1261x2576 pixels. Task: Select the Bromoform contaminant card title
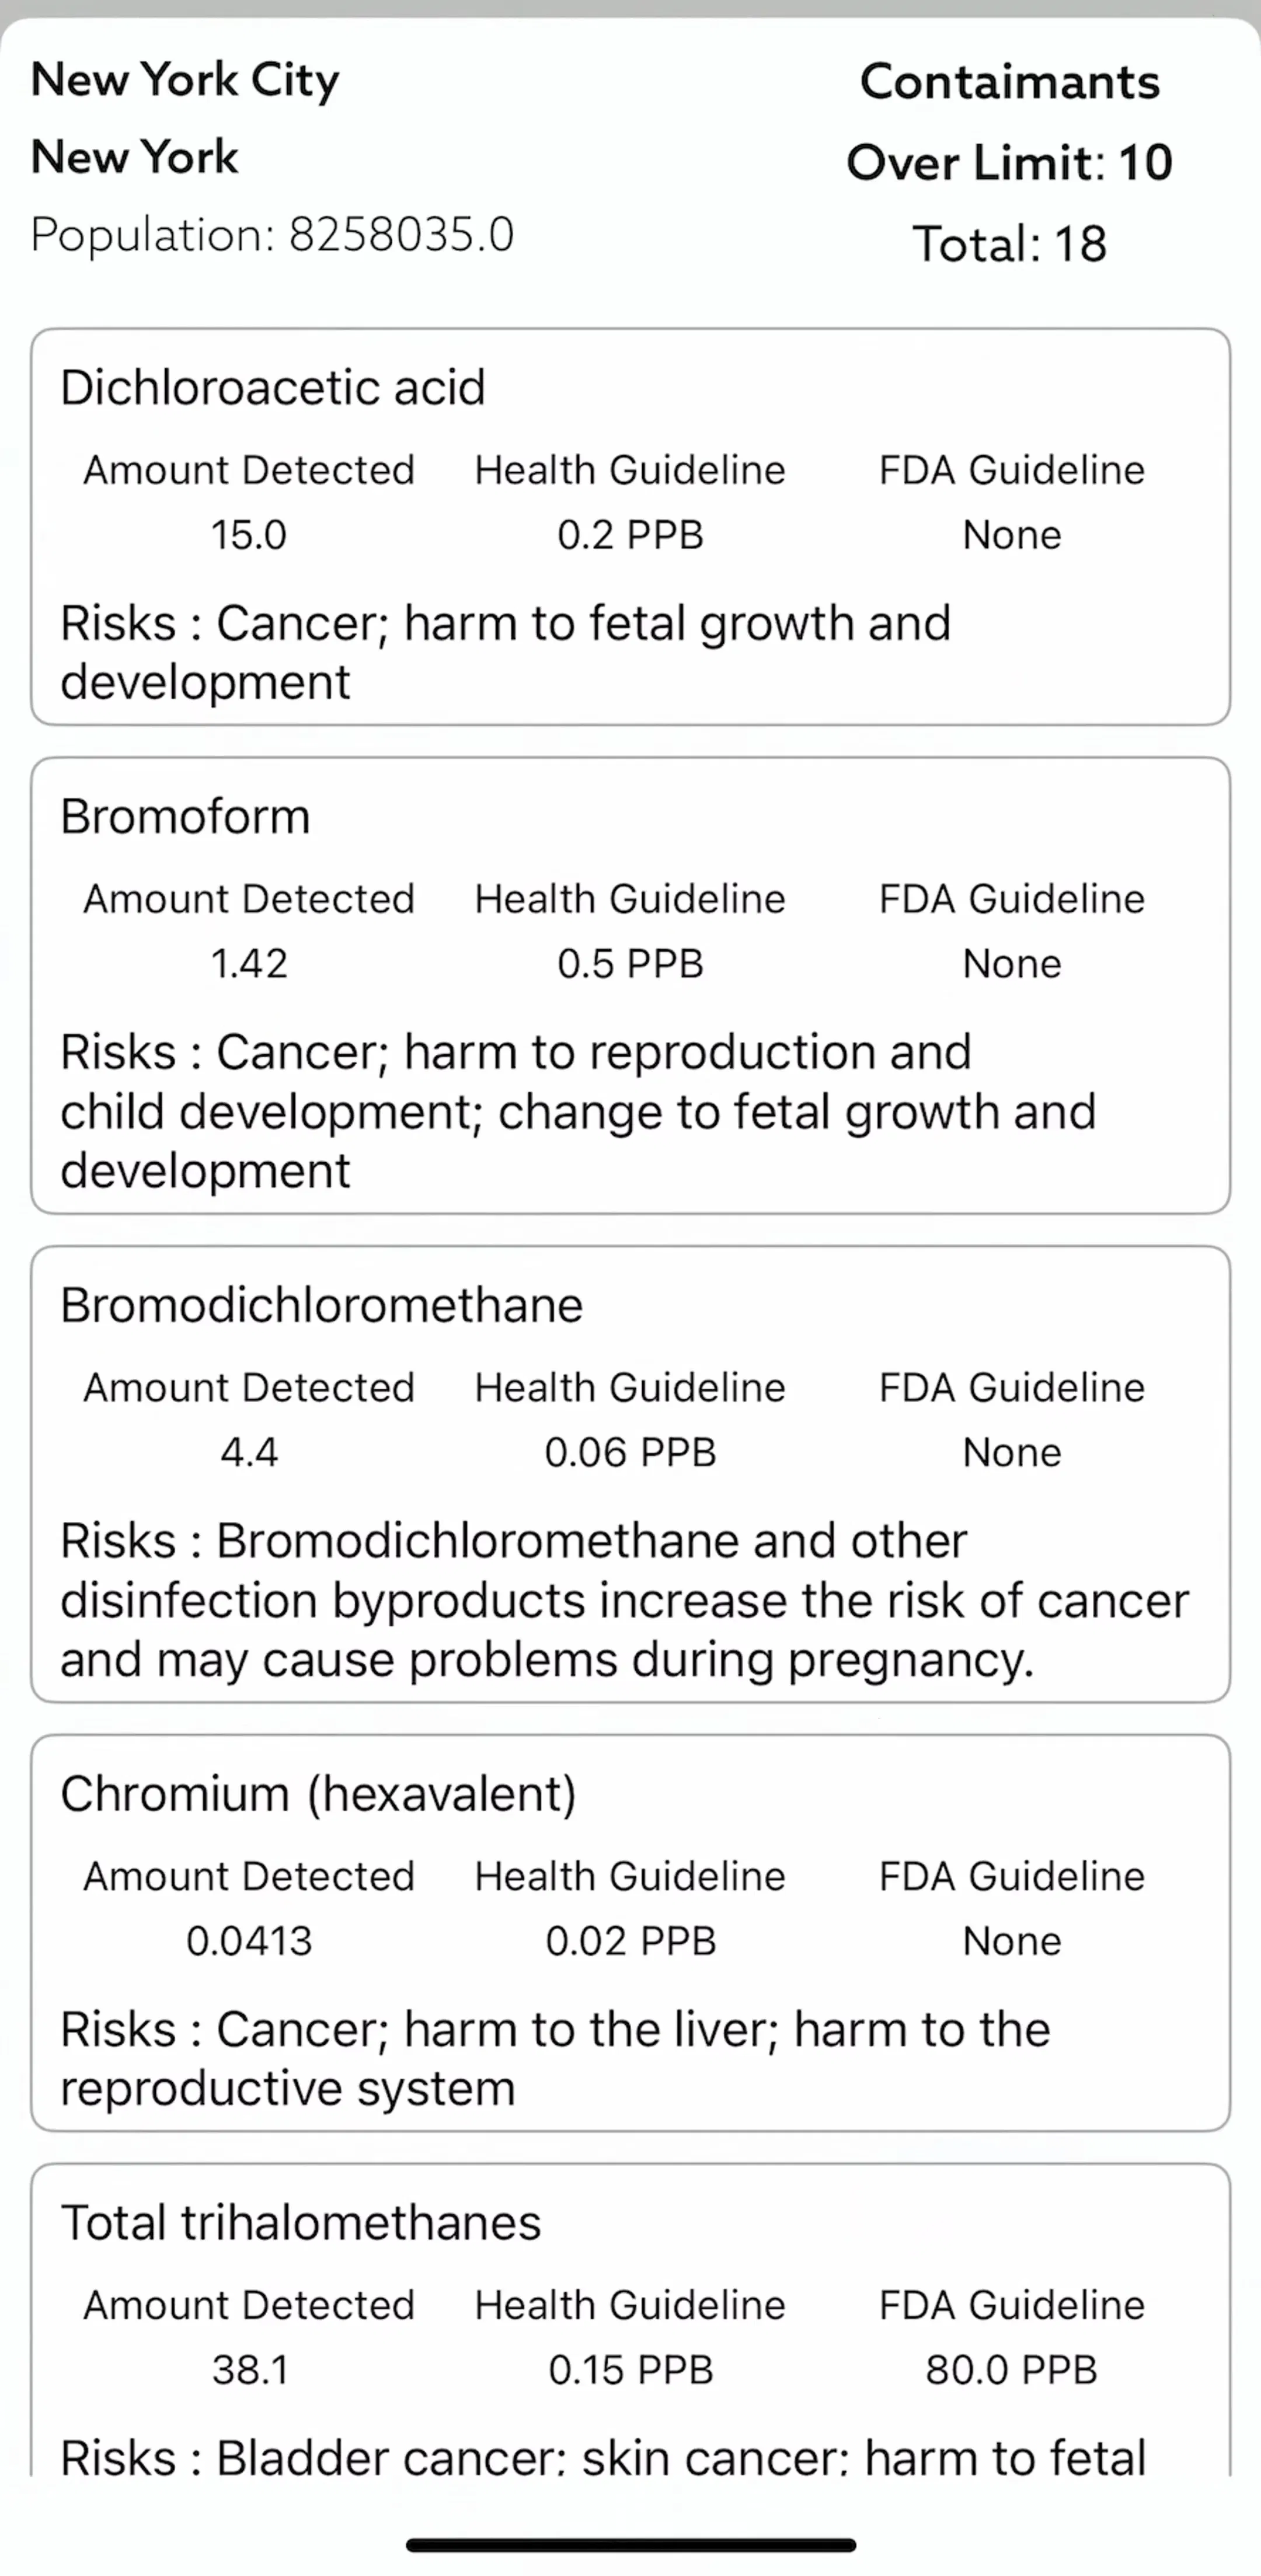click(x=185, y=817)
